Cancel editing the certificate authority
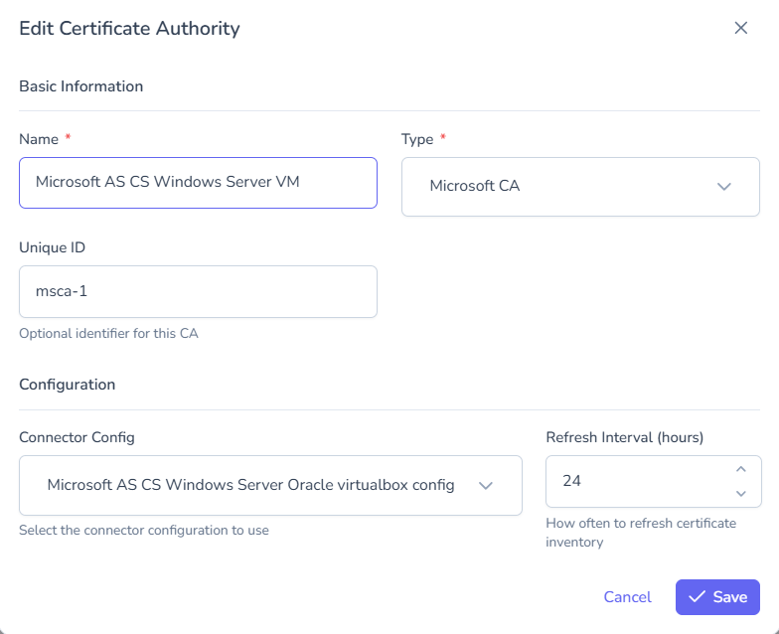The image size is (779, 634). pyautogui.click(x=627, y=596)
